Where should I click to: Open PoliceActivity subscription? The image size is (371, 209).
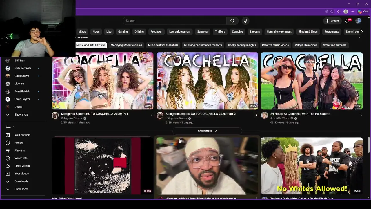(23, 68)
